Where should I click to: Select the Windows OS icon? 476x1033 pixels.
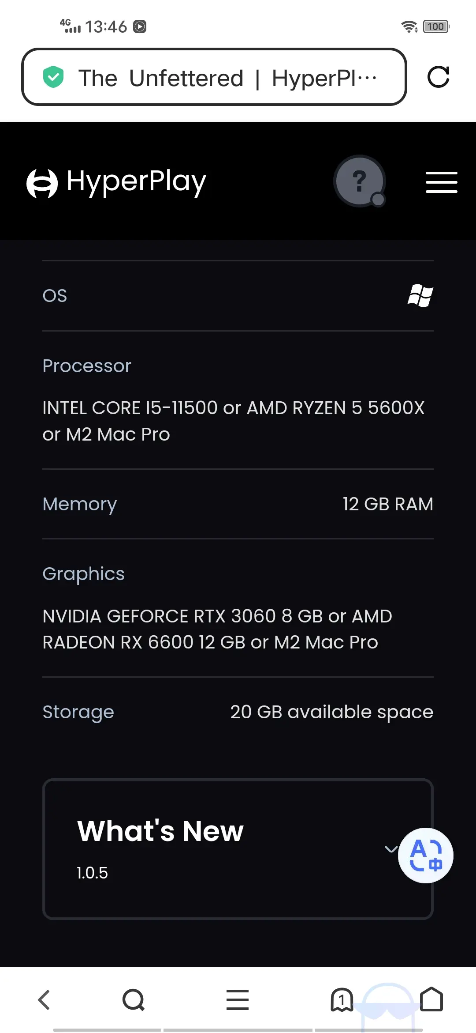coord(420,295)
